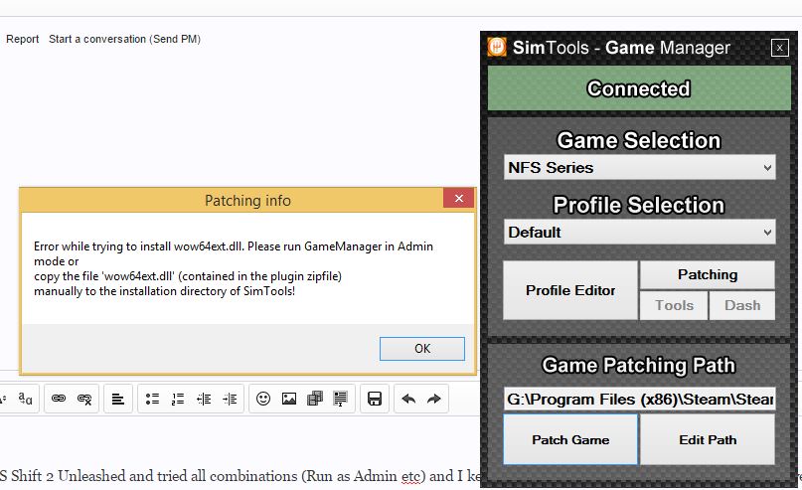Insert media with the filmstrip icon
The width and height of the screenshot is (802, 490).
point(315,399)
